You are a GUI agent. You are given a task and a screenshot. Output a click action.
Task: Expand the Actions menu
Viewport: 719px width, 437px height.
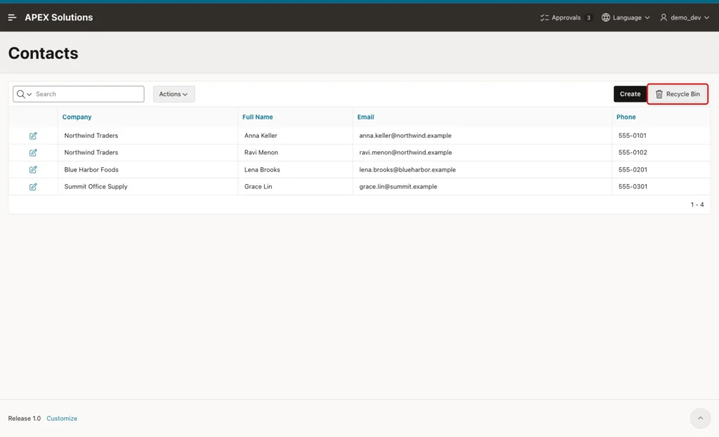[173, 94]
